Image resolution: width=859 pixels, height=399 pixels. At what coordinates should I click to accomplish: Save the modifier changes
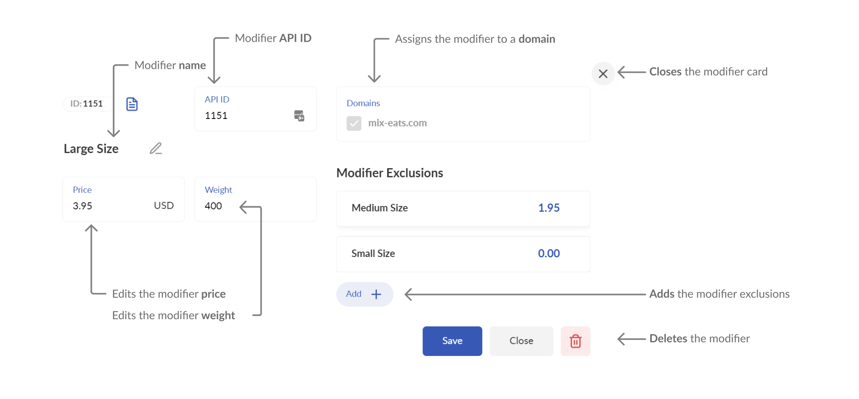pyautogui.click(x=452, y=341)
